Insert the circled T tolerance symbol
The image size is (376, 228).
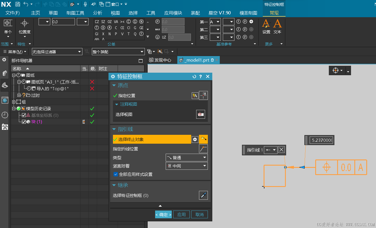pyautogui.click(x=97, y=28)
